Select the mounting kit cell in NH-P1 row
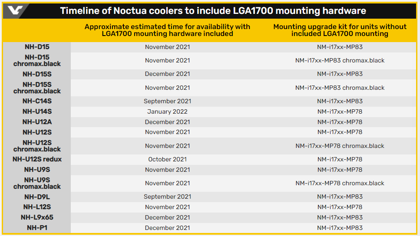The width and height of the screenshot is (420, 236). coord(340,228)
